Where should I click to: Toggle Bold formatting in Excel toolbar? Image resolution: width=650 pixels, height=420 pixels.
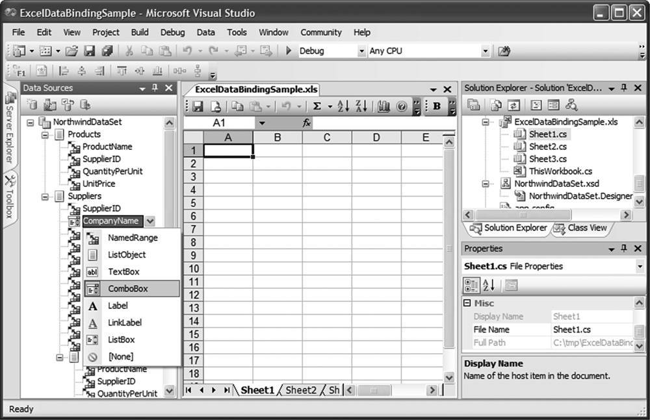[437, 106]
